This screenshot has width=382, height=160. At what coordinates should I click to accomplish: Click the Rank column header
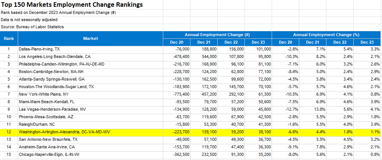pyautogui.click(x=9, y=38)
